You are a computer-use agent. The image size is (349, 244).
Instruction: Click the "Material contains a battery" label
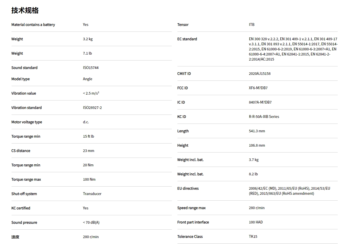click(x=33, y=25)
